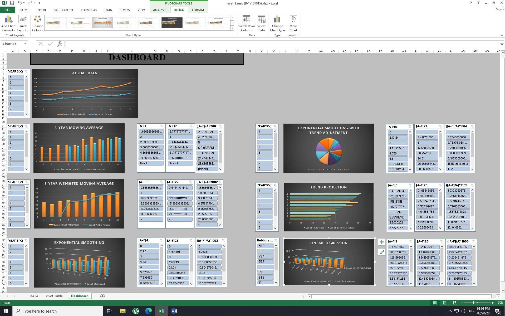
Task: Switch to the FORMAT ribbon tab
Action: click(198, 10)
